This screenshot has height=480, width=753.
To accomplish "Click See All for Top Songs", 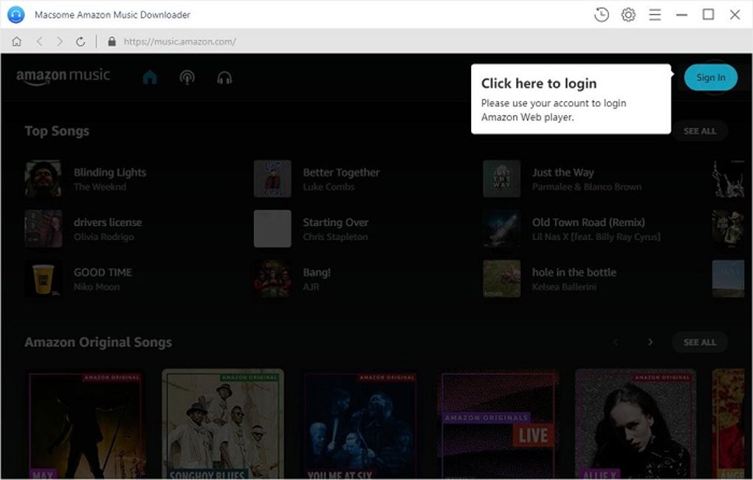I will [x=700, y=131].
